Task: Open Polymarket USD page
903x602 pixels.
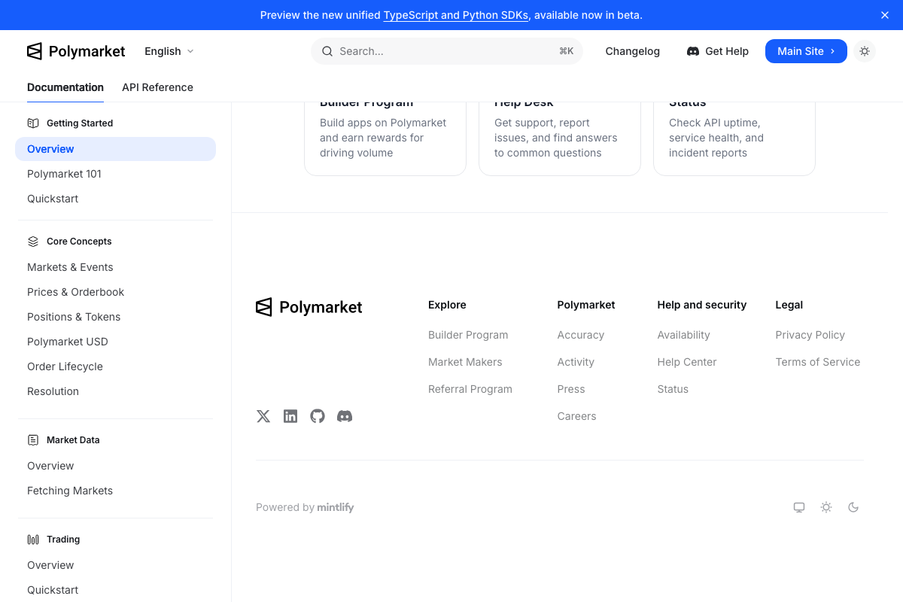Action: [x=115, y=342]
